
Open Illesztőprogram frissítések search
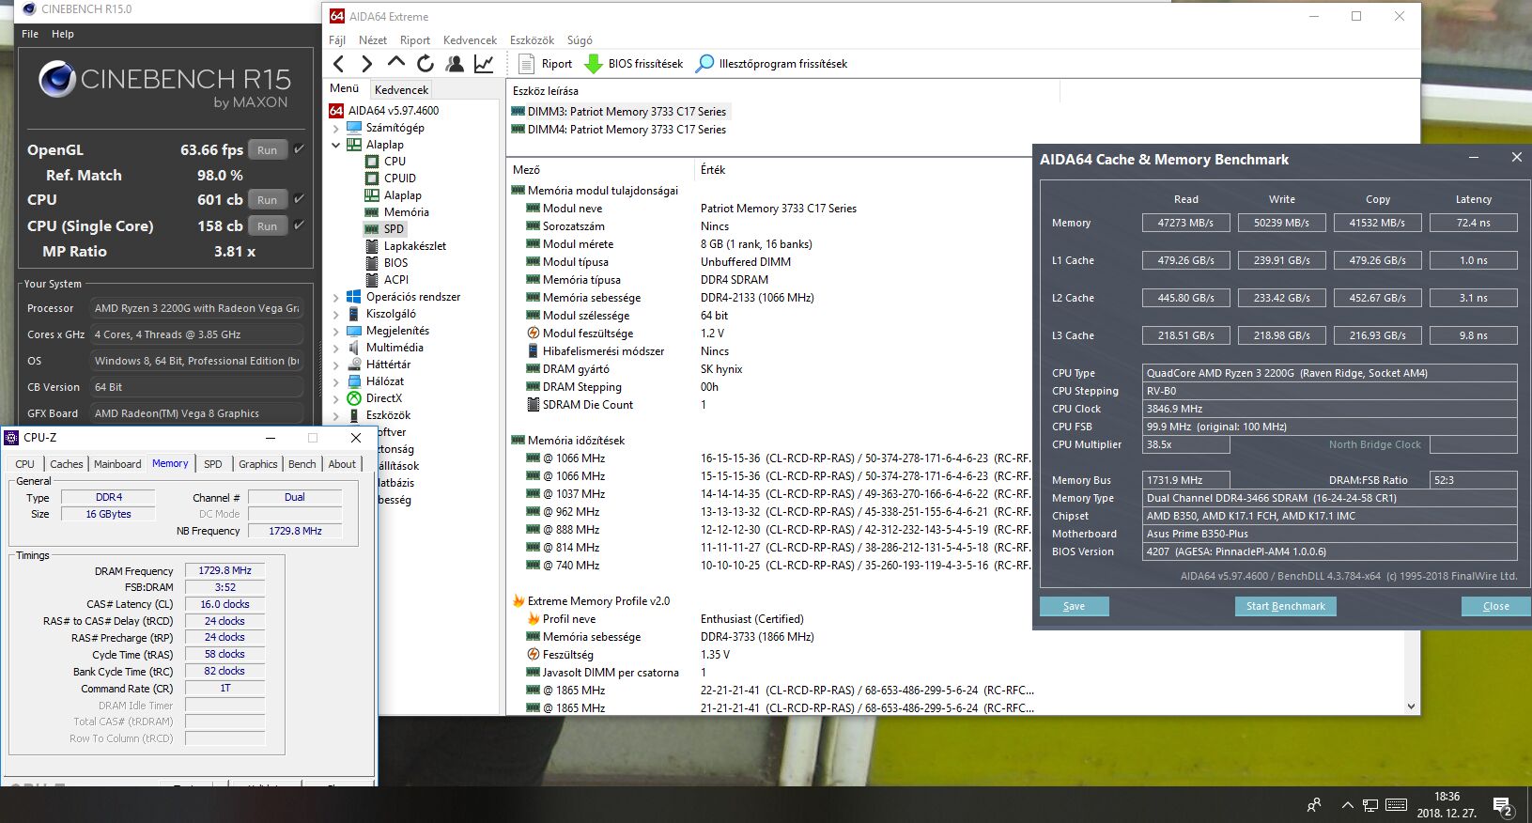click(771, 64)
